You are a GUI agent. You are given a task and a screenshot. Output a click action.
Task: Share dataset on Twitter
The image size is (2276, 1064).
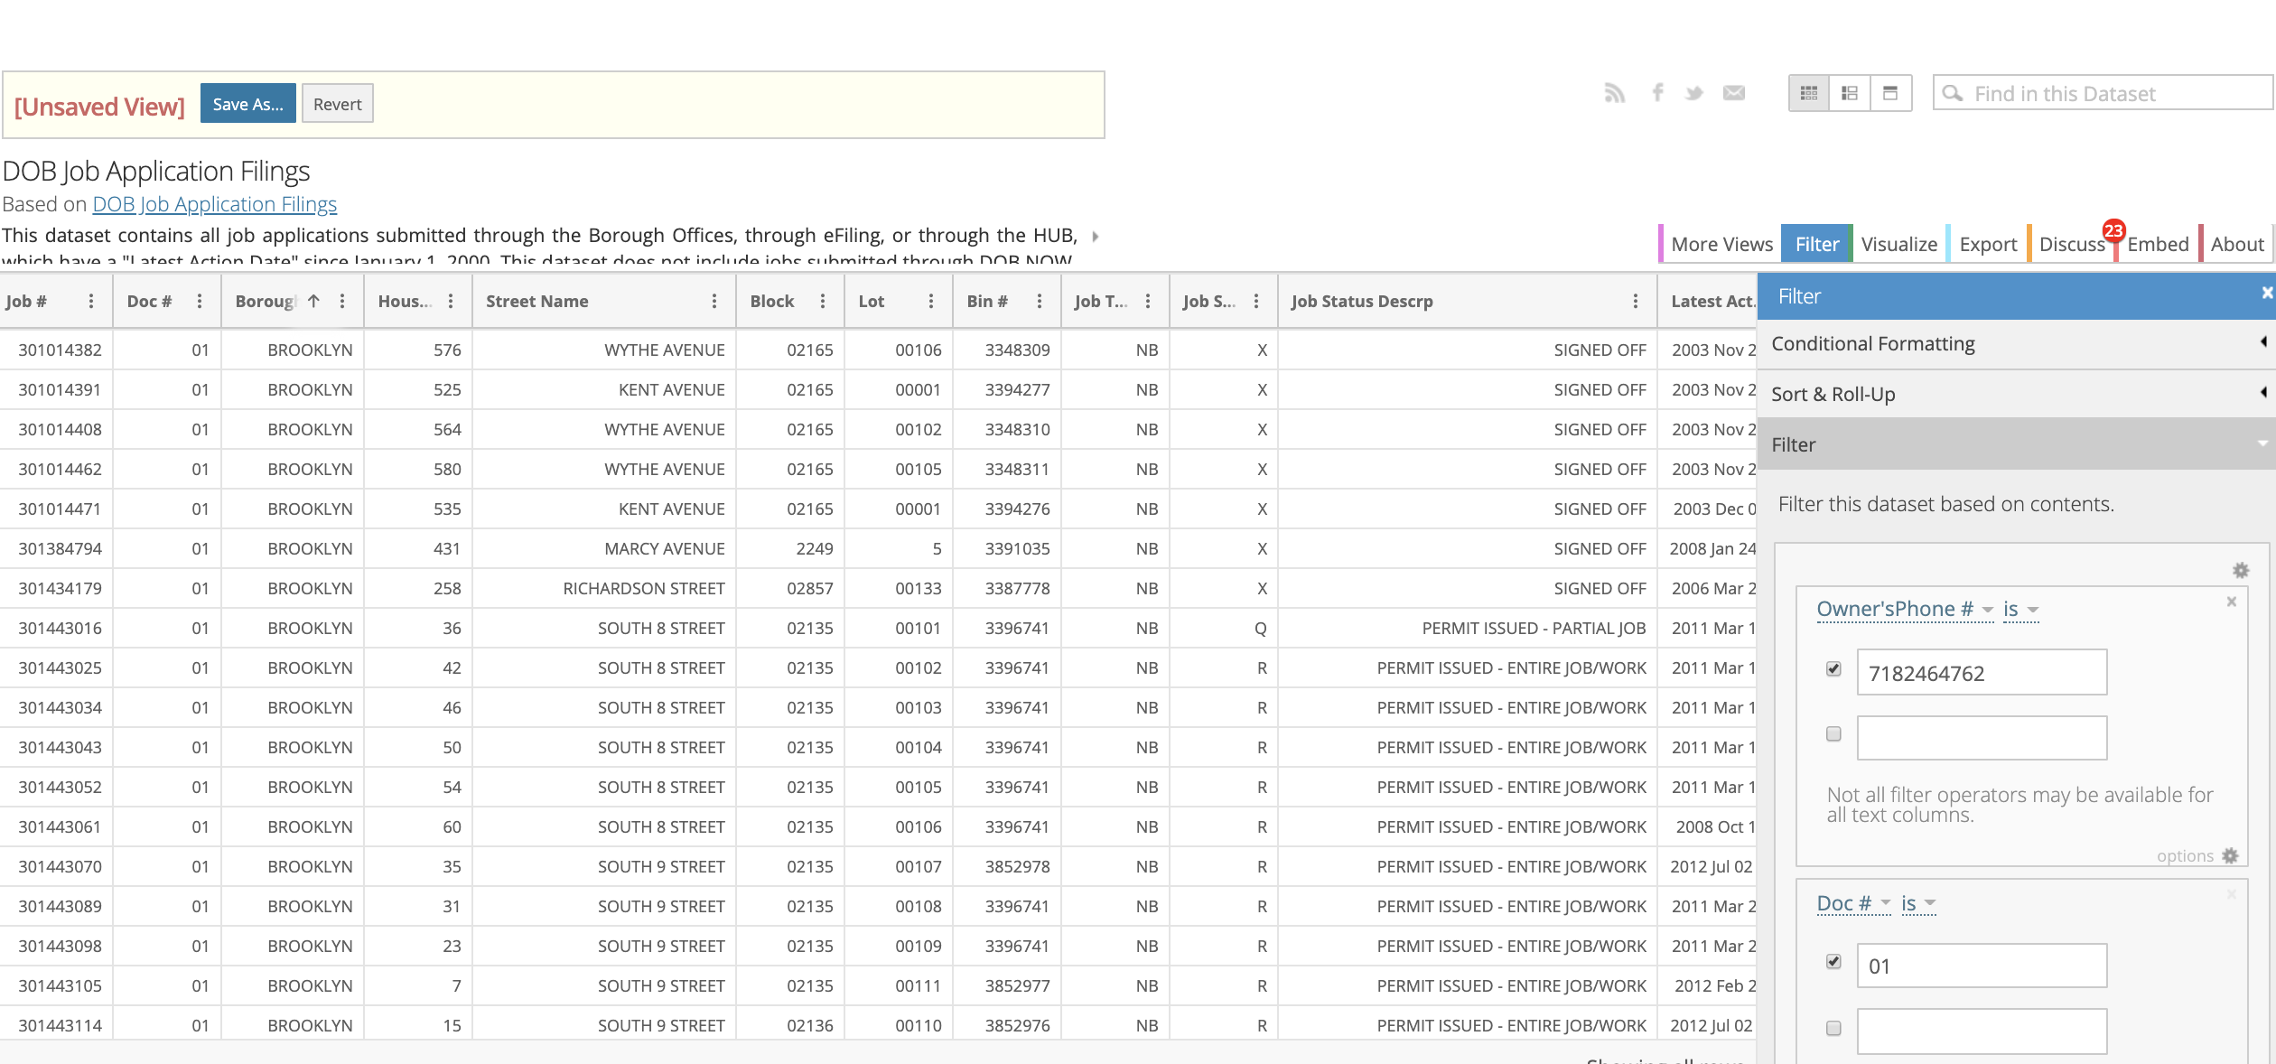pyautogui.click(x=1694, y=93)
